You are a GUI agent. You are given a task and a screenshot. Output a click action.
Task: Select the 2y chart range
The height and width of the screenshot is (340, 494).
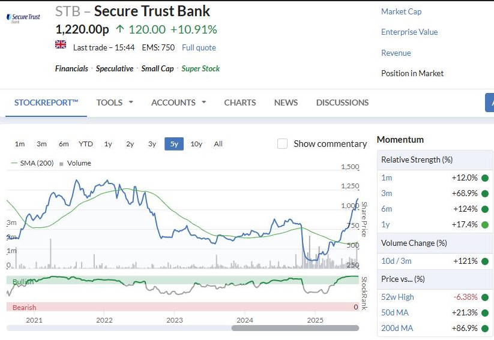click(x=130, y=144)
